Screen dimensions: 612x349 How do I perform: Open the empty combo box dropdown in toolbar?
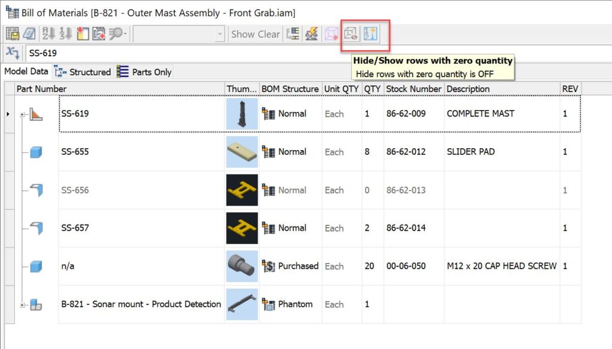pyautogui.click(x=220, y=34)
